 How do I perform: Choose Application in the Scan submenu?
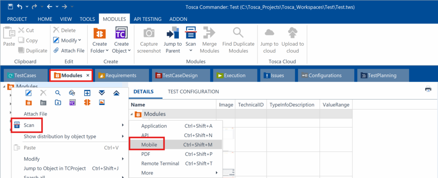176,126
